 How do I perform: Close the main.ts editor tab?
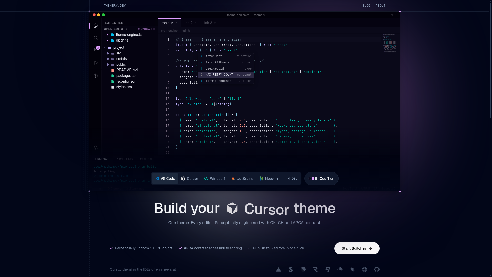click(x=176, y=23)
